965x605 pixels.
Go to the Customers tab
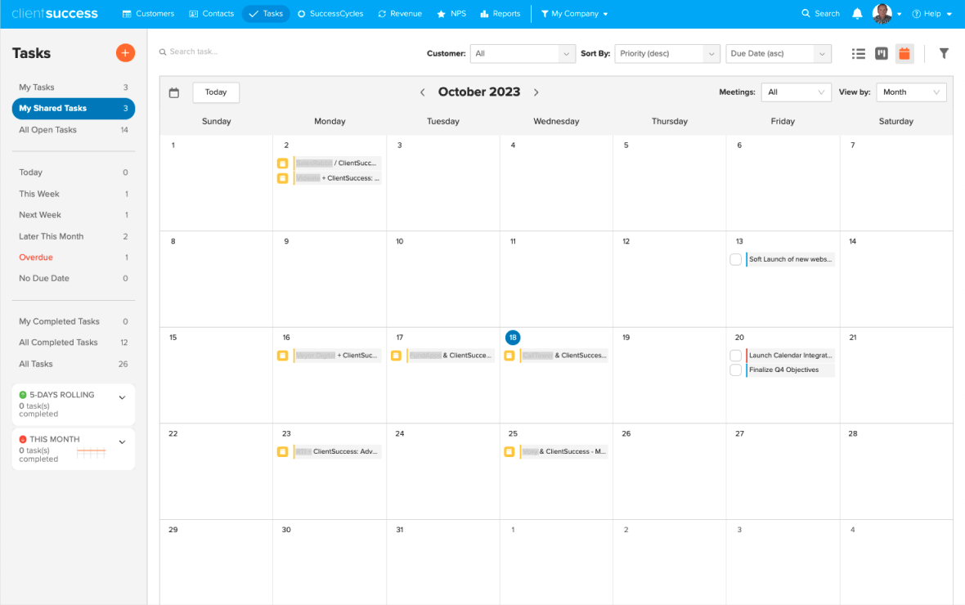click(x=148, y=14)
